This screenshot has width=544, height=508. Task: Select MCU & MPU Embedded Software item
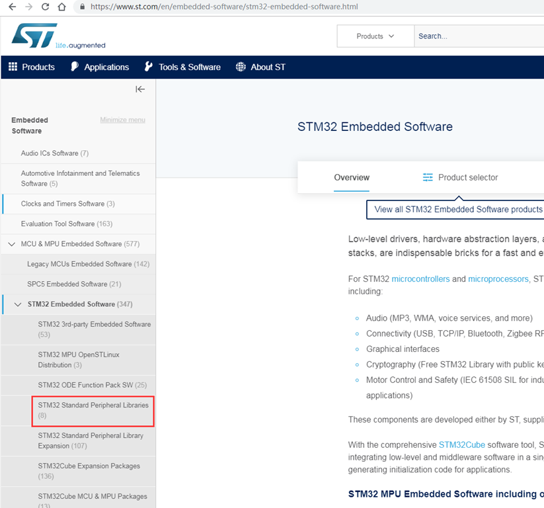(80, 244)
